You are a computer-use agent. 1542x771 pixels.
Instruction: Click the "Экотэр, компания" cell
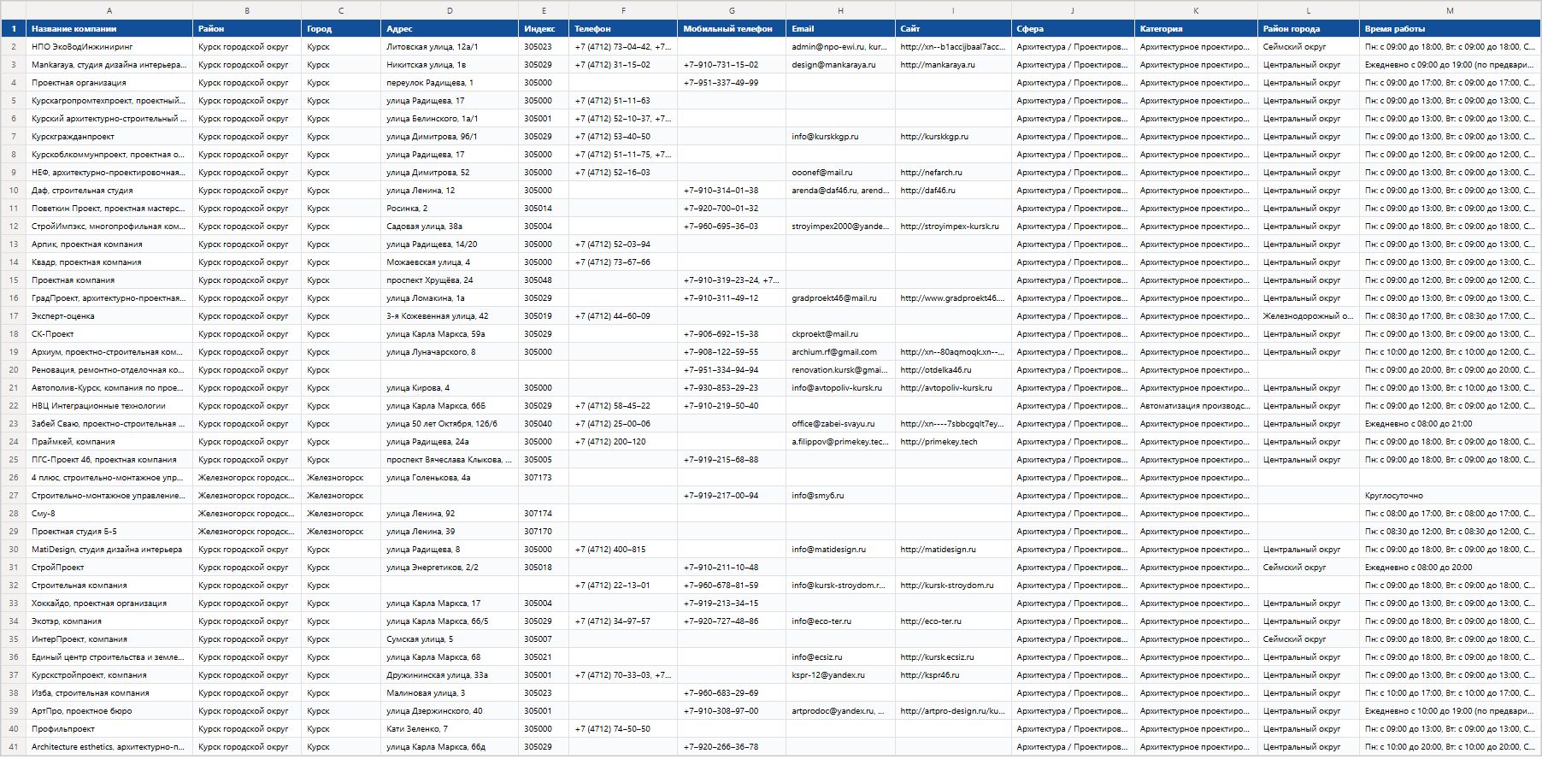pos(109,621)
